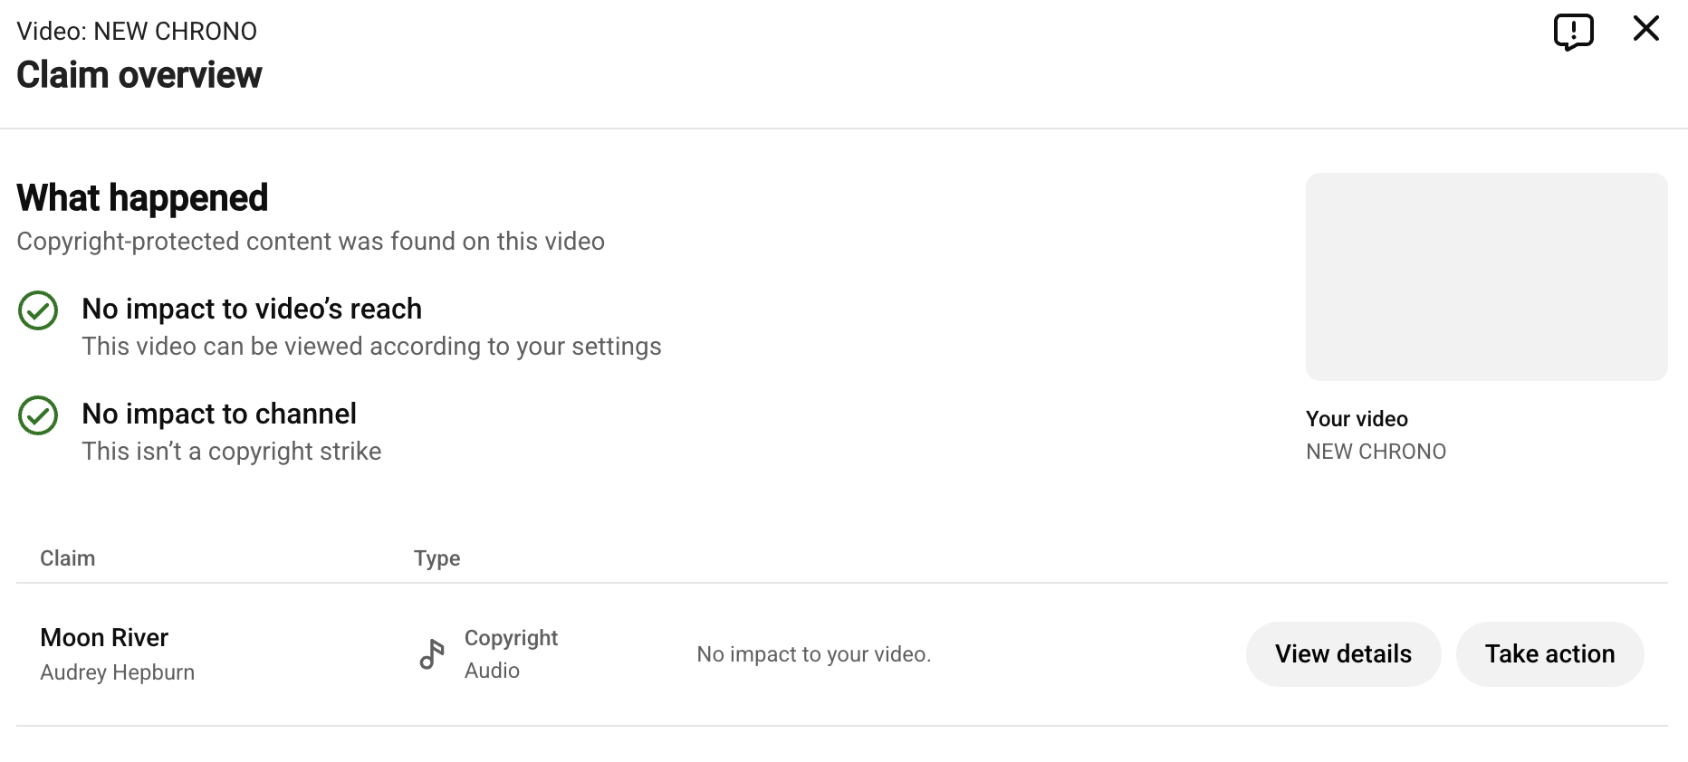The image size is (1688, 762).
Task: Click the send feedback icon
Action: tap(1573, 32)
